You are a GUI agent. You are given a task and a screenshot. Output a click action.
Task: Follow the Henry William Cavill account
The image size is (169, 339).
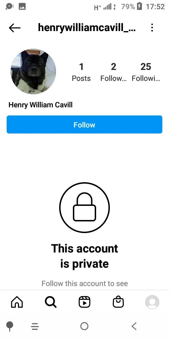click(x=84, y=125)
